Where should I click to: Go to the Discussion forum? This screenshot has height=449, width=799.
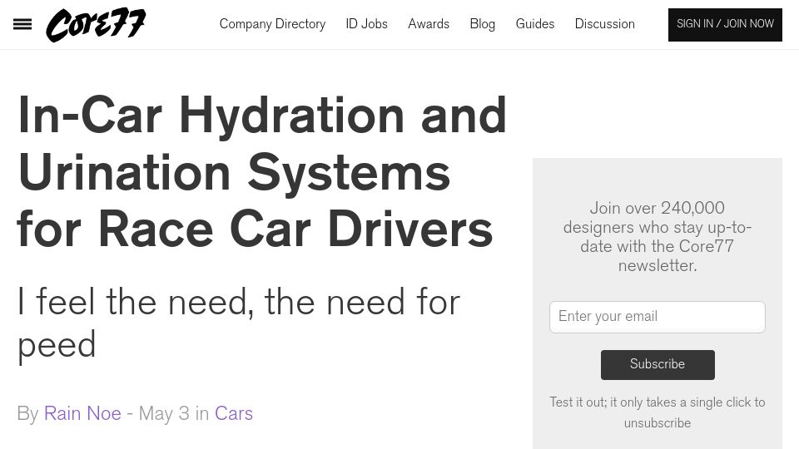(x=604, y=24)
